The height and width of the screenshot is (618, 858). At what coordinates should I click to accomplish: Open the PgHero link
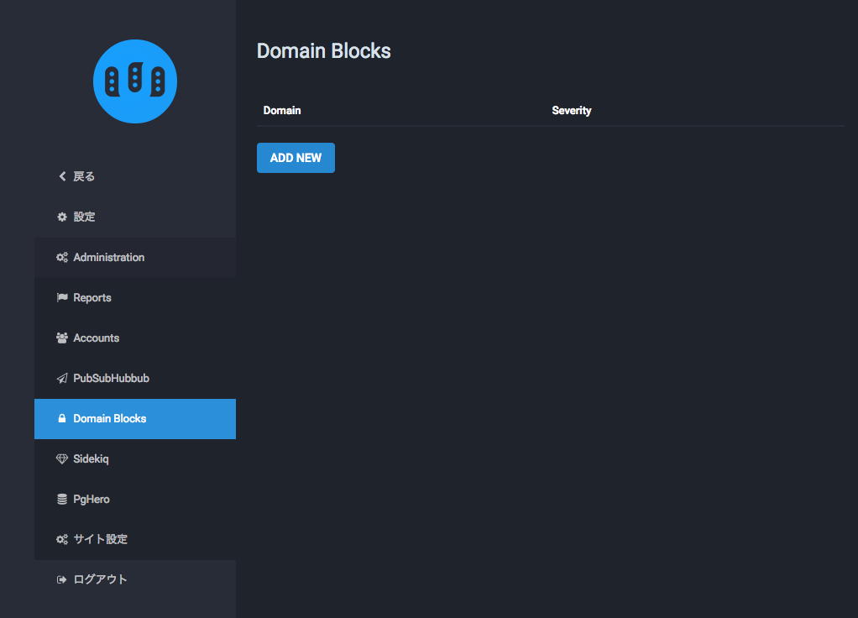point(135,500)
